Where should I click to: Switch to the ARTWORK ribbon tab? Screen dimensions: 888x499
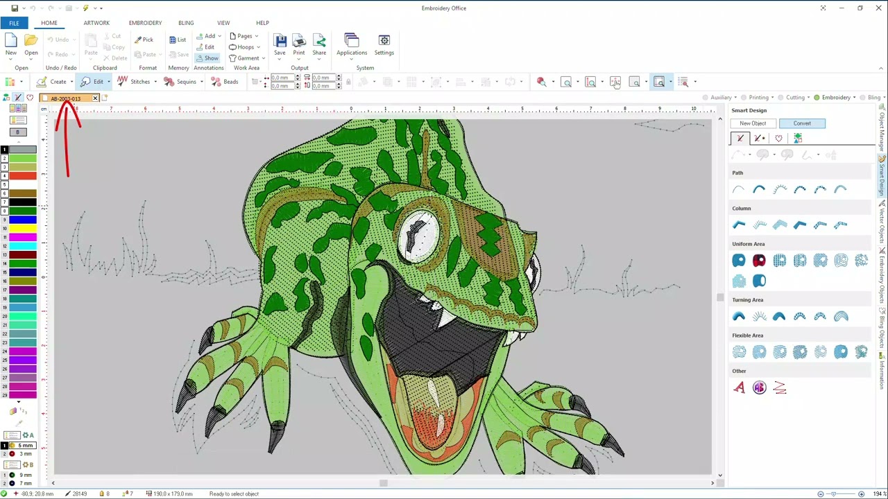96,23
